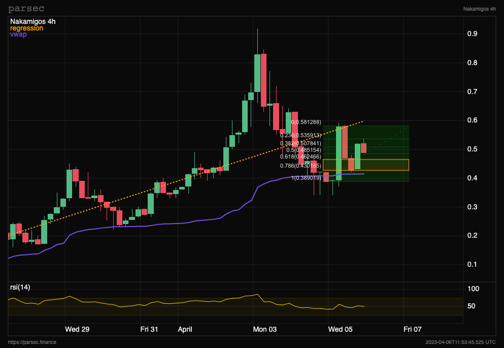
Task: Click the 0.4 price axis label
Action: 472,178
